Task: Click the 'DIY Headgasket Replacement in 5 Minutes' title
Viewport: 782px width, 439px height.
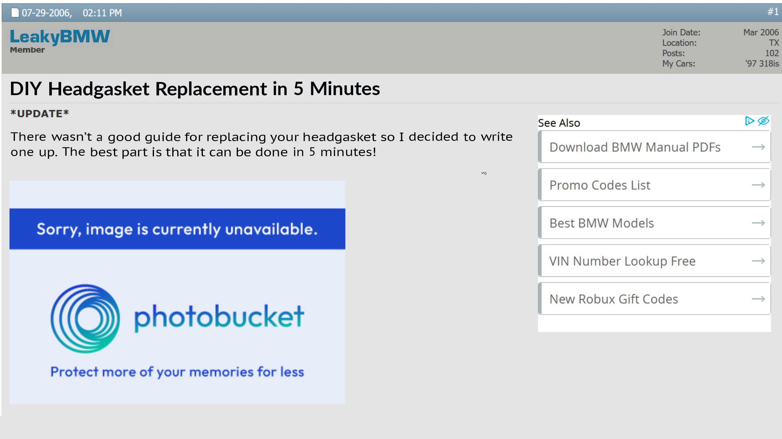Action: (195, 89)
